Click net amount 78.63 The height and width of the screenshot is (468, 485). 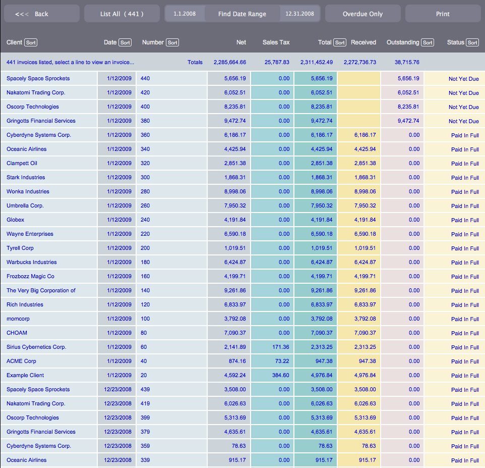point(239,446)
